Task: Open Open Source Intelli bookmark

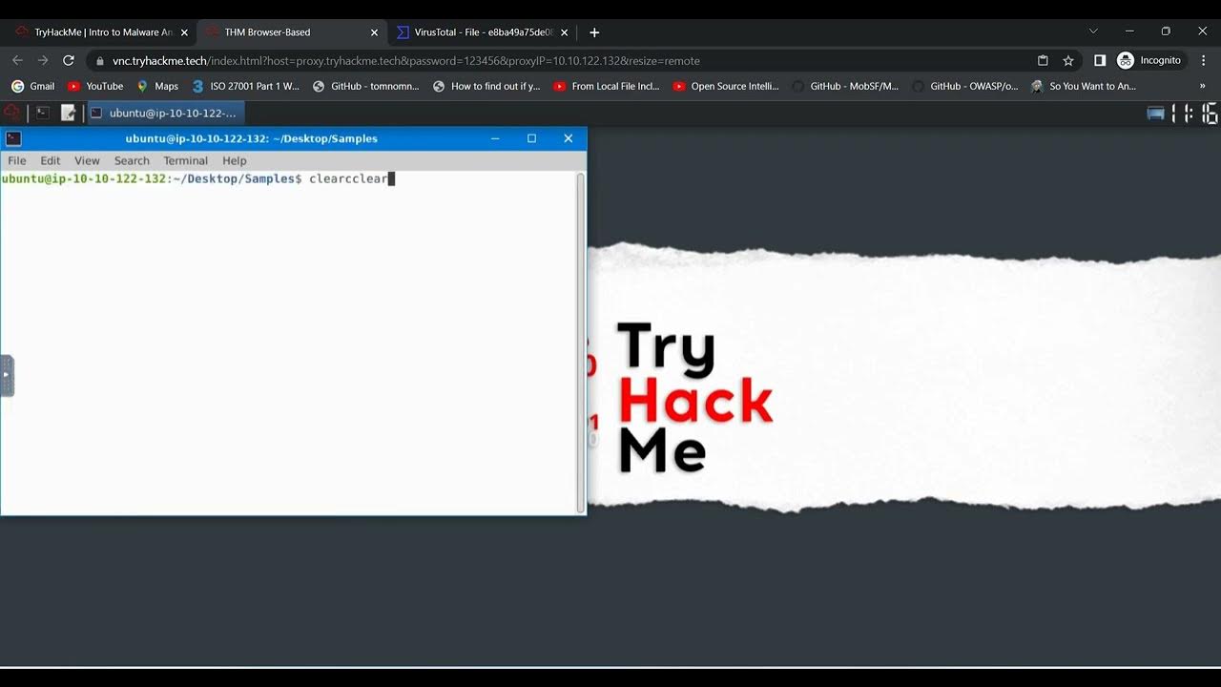Action: pyautogui.click(x=726, y=86)
